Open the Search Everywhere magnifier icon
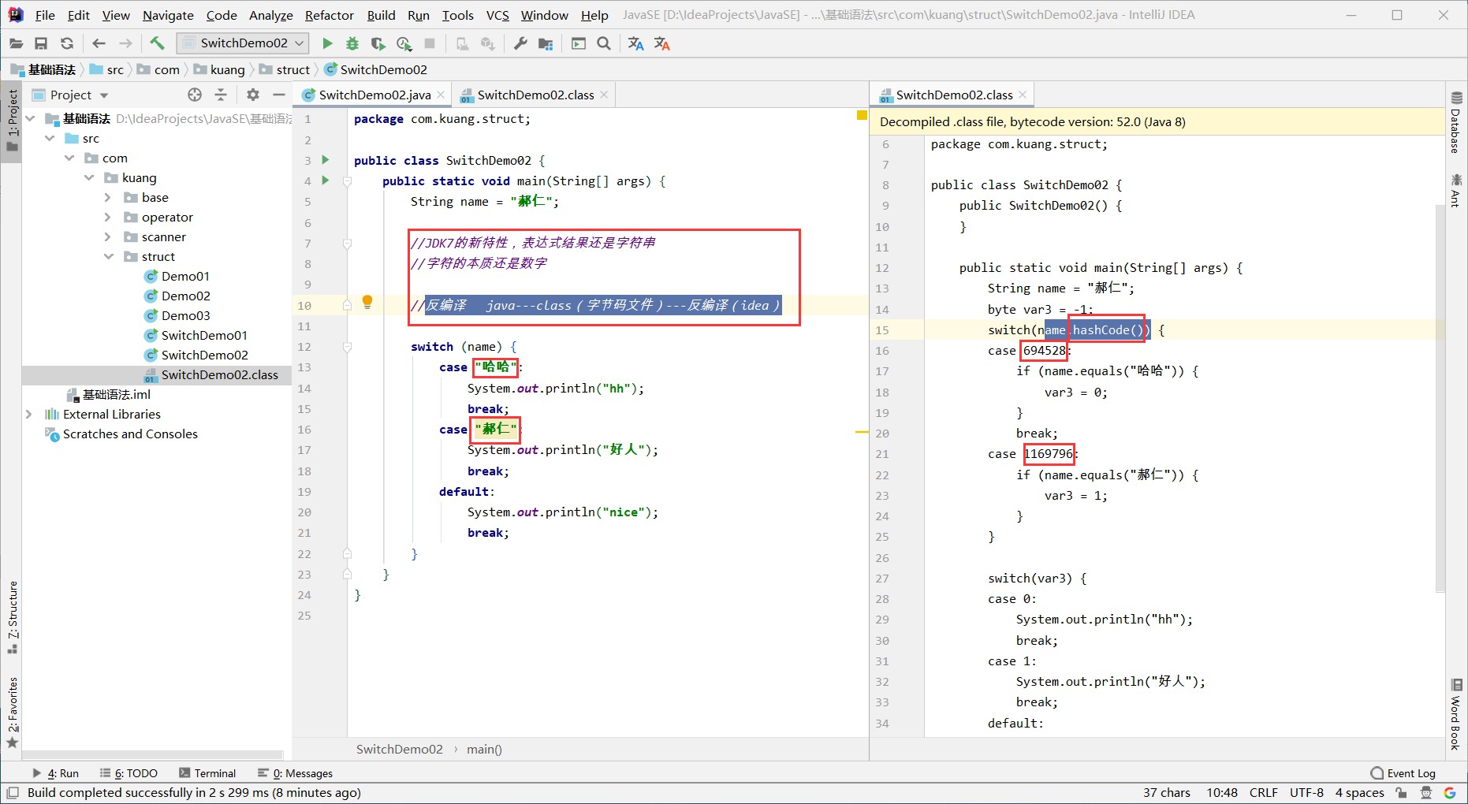1468x804 pixels. point(604,43)
